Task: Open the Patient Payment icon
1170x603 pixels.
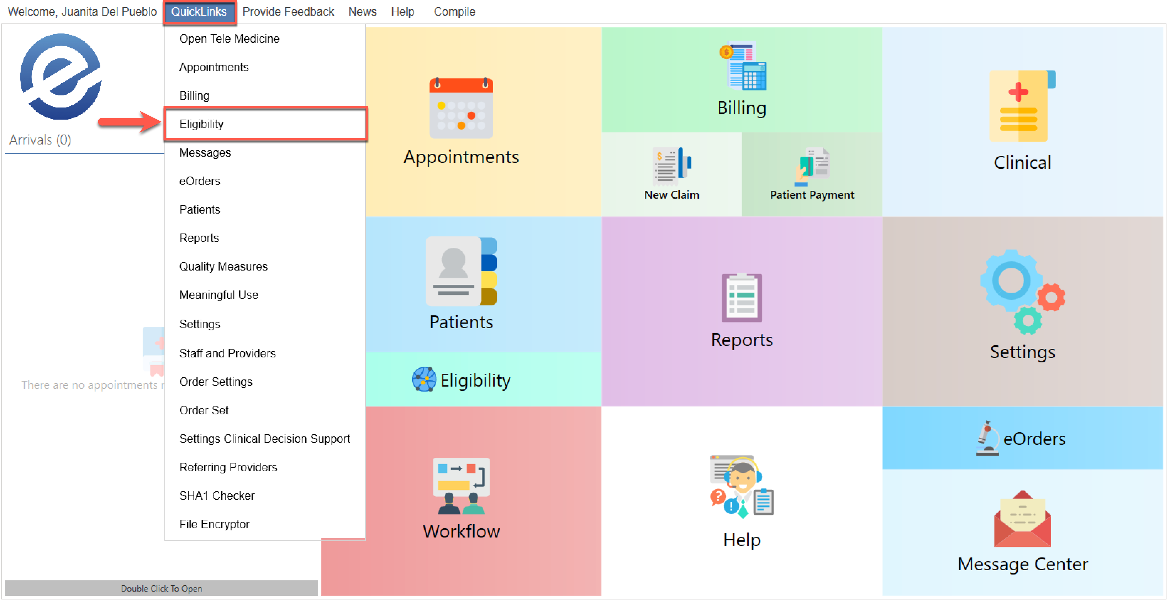Action: pyautogui.click(x=812, y=166)
